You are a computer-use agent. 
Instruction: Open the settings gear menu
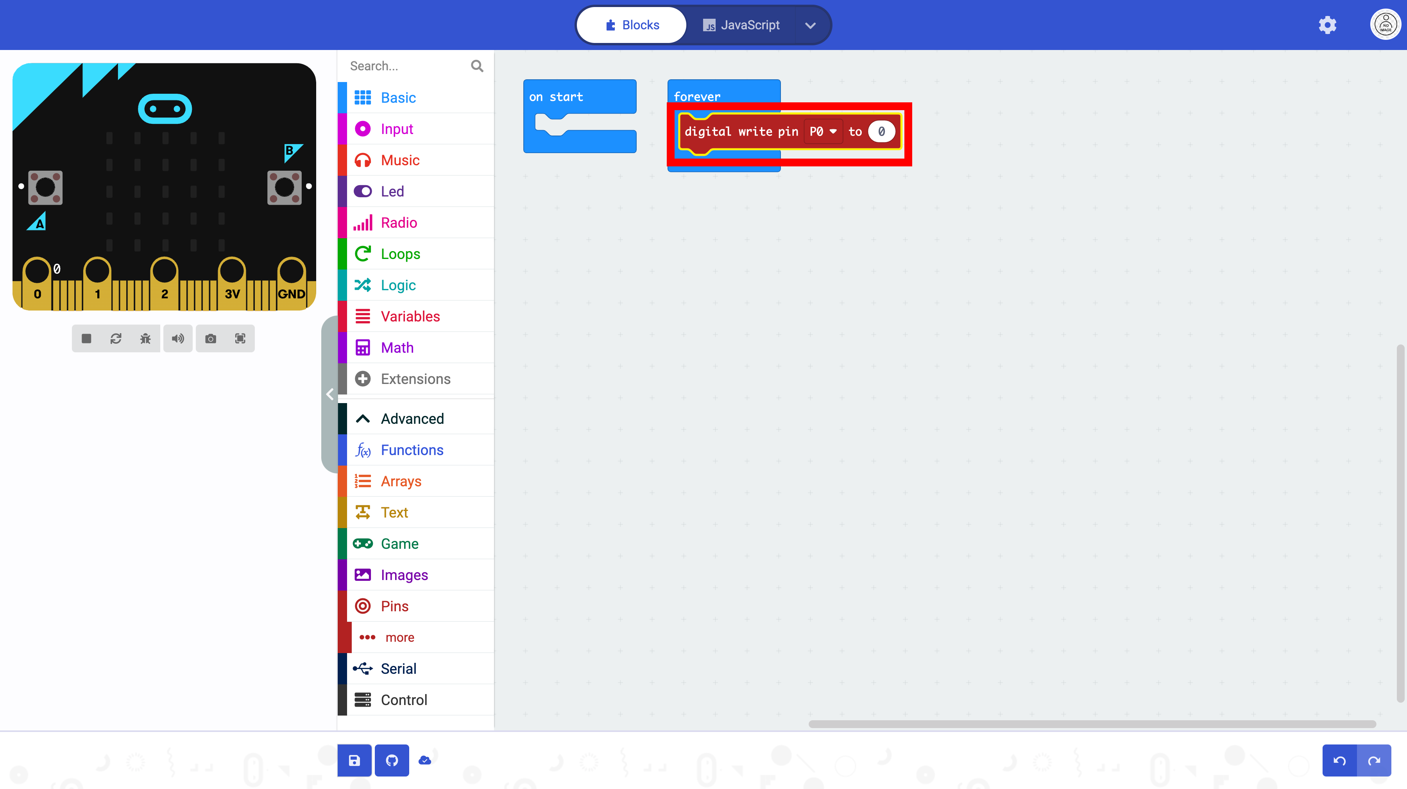(x=1327, y=25)
